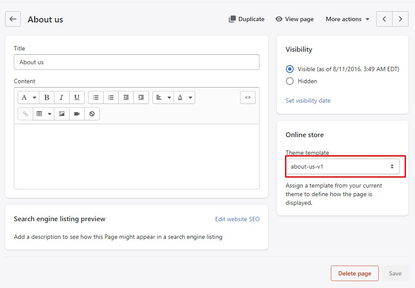Apply italic formatting to content

[x=62, y=97]
